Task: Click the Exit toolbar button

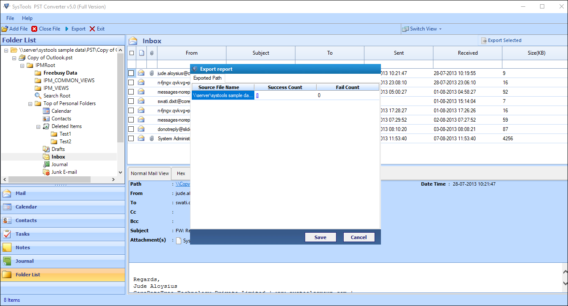Action: (x=97, y=29)
